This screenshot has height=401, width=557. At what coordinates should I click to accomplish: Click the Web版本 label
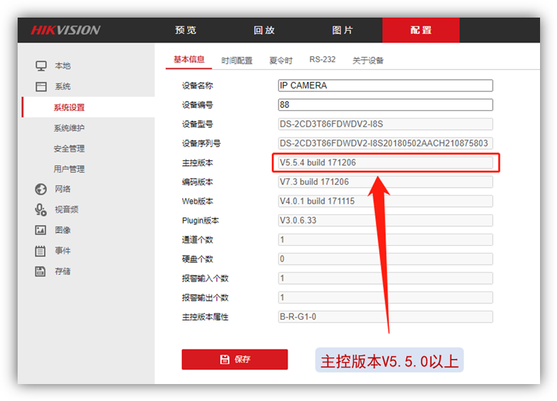coord(197,201)
